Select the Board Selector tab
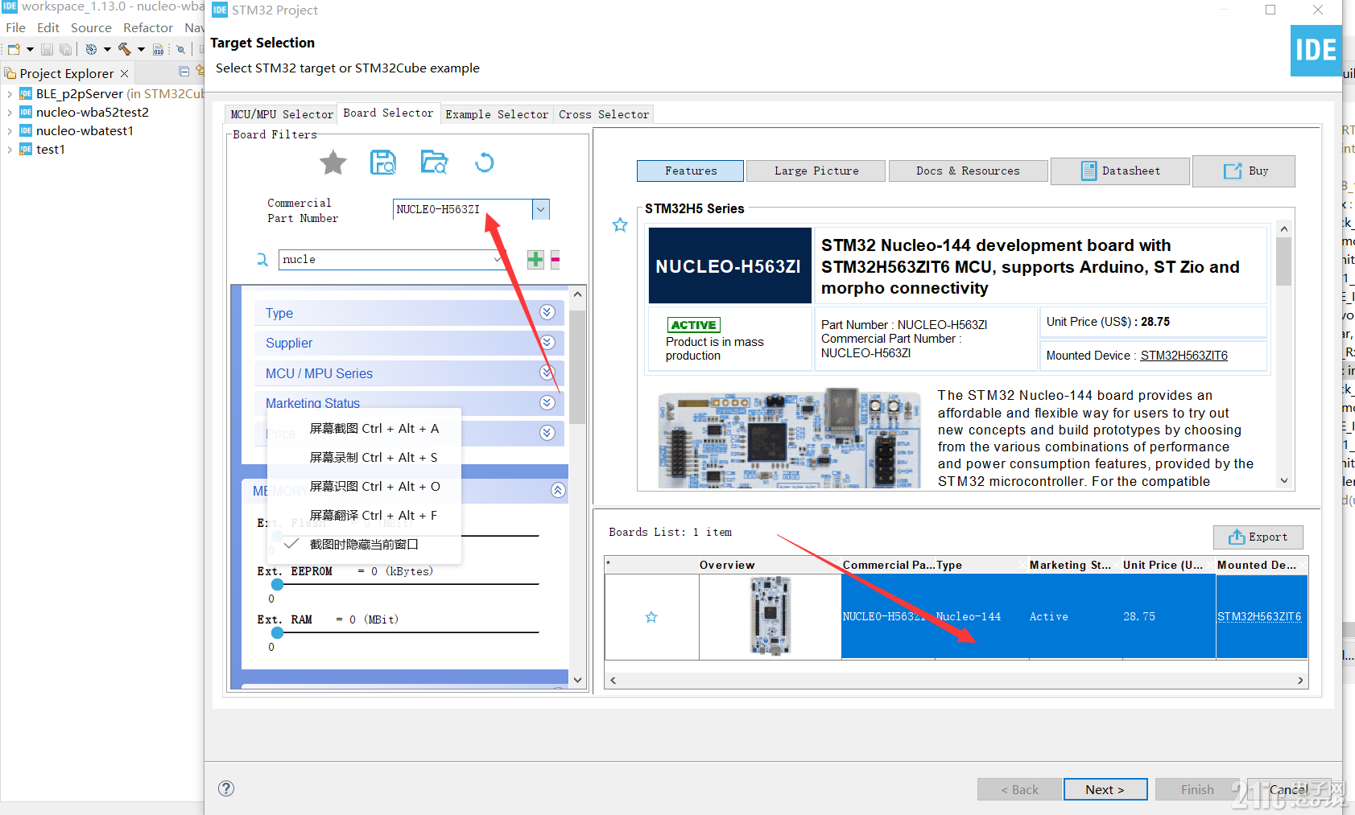 388,113
